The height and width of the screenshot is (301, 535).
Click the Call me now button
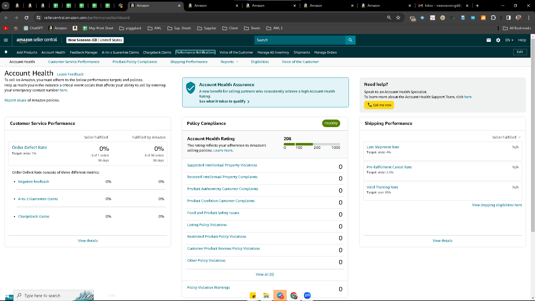(x=379, y=105)
